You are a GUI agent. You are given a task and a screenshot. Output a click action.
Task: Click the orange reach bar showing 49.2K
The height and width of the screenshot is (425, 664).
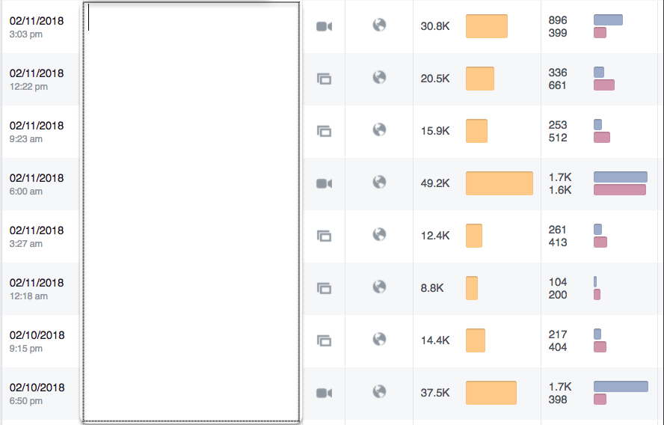(499, 183)
